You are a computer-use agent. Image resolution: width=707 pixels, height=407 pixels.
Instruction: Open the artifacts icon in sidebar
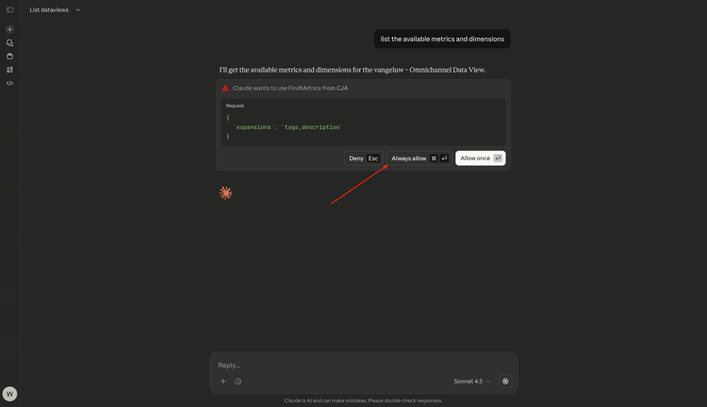[x=10, y=70]
